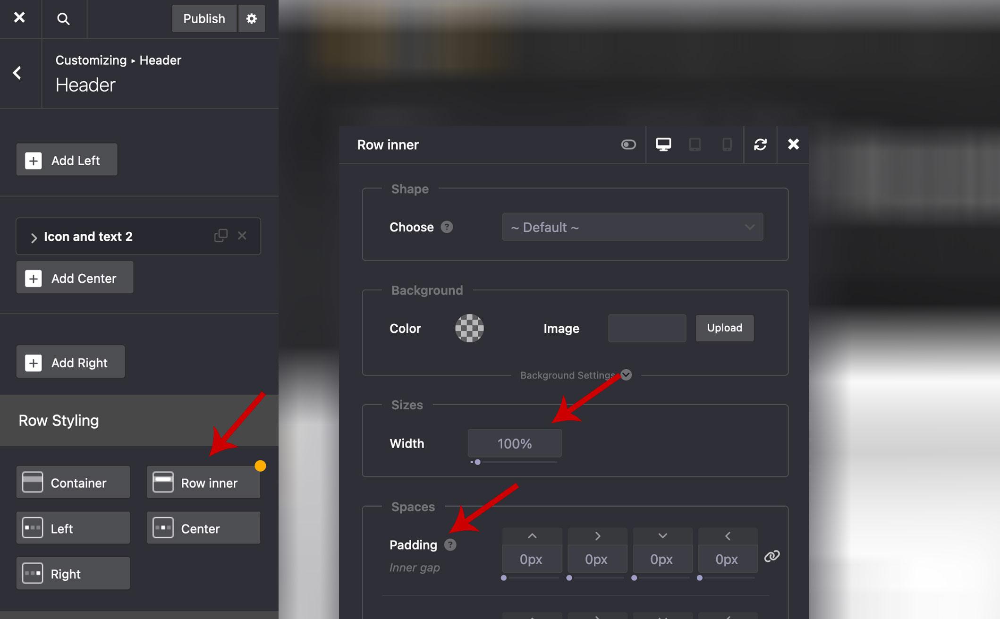Reset Row inner settings with refresh icon
This screenshot has height=619, width=1000.
(760, 144)
